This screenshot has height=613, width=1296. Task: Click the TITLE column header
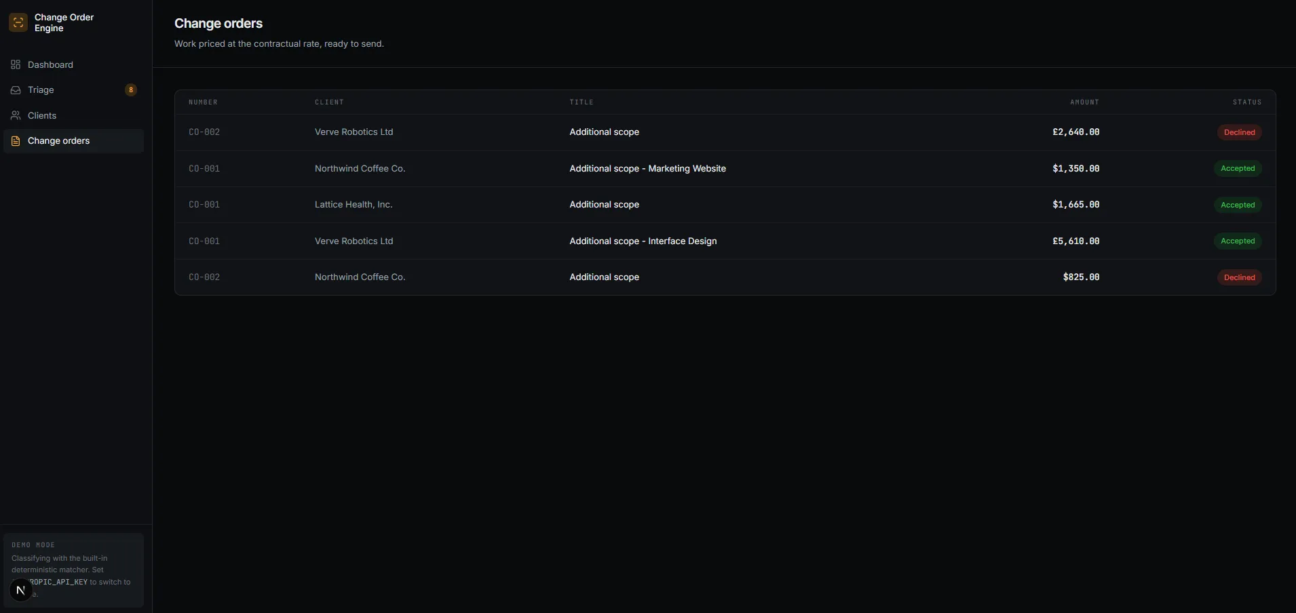[x=582, y=102]
